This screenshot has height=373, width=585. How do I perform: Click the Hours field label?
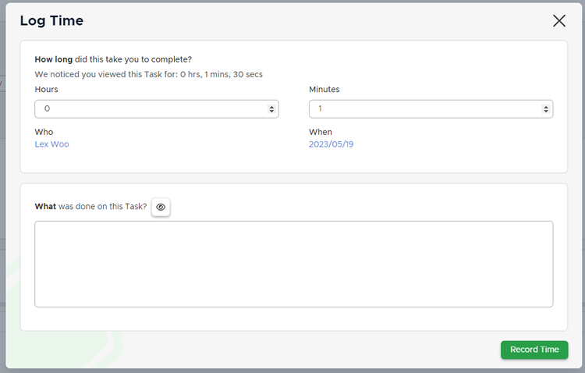pos(46,90)
